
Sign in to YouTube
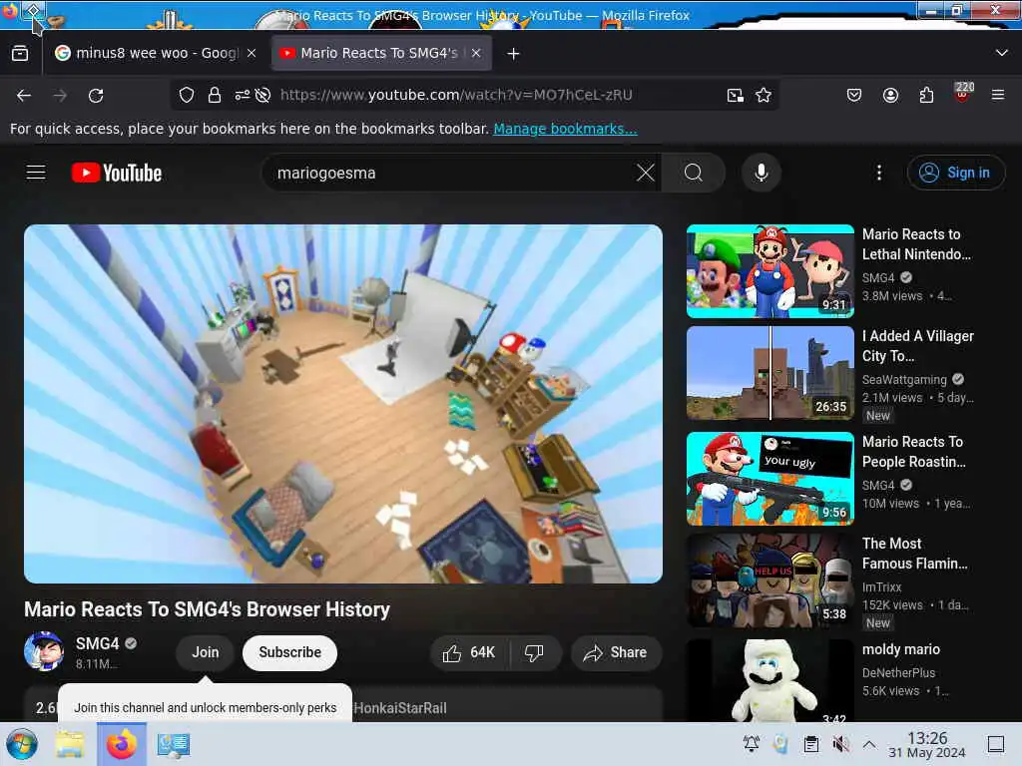coord(955,173)
